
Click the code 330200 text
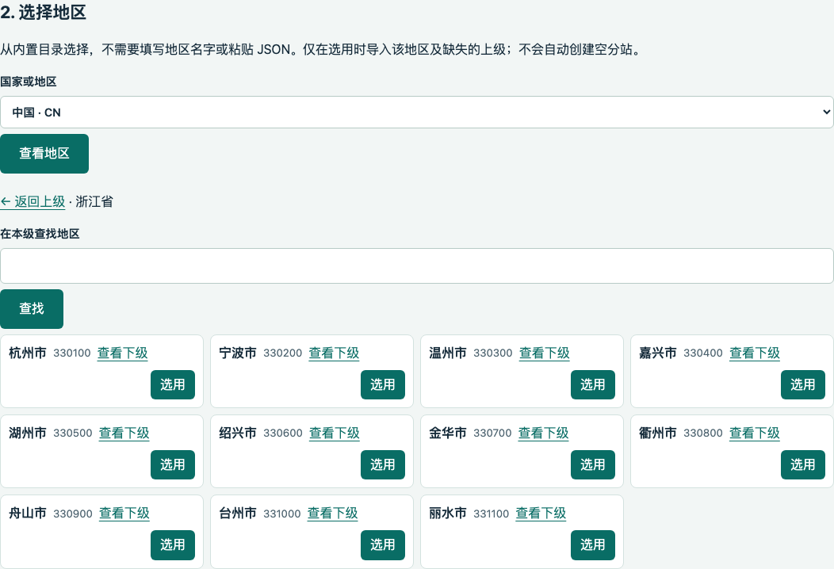[282, 353]
